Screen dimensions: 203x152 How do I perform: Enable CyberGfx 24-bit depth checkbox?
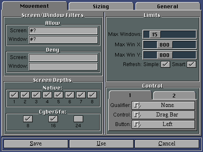78,119
